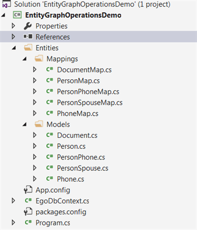197x230 pixels.
Task: Click the packages.config file icon
Action: (x=28, y=211)
